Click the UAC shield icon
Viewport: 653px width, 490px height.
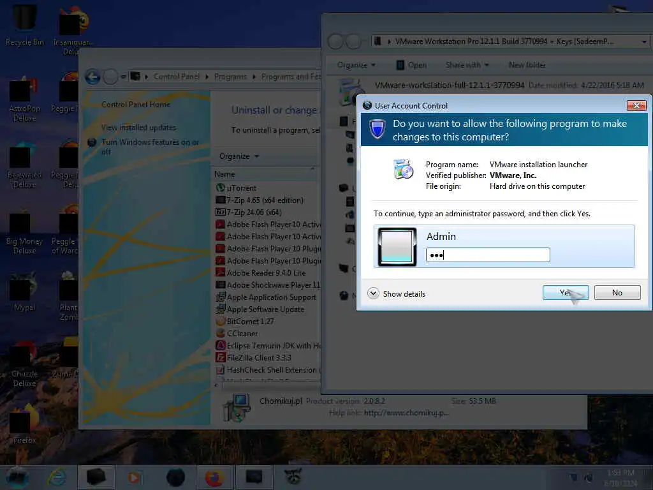coord(378,129)
